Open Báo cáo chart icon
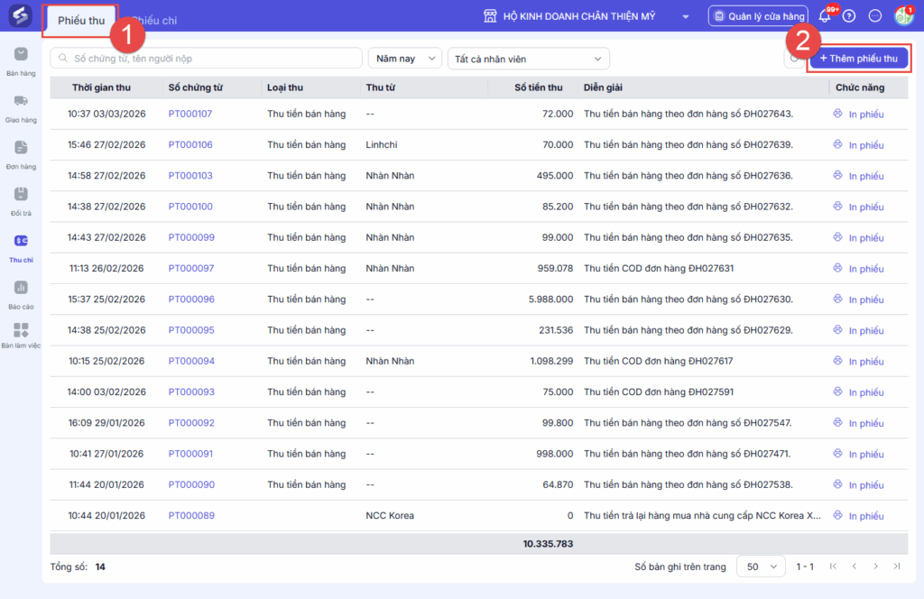 click(21, 293)
